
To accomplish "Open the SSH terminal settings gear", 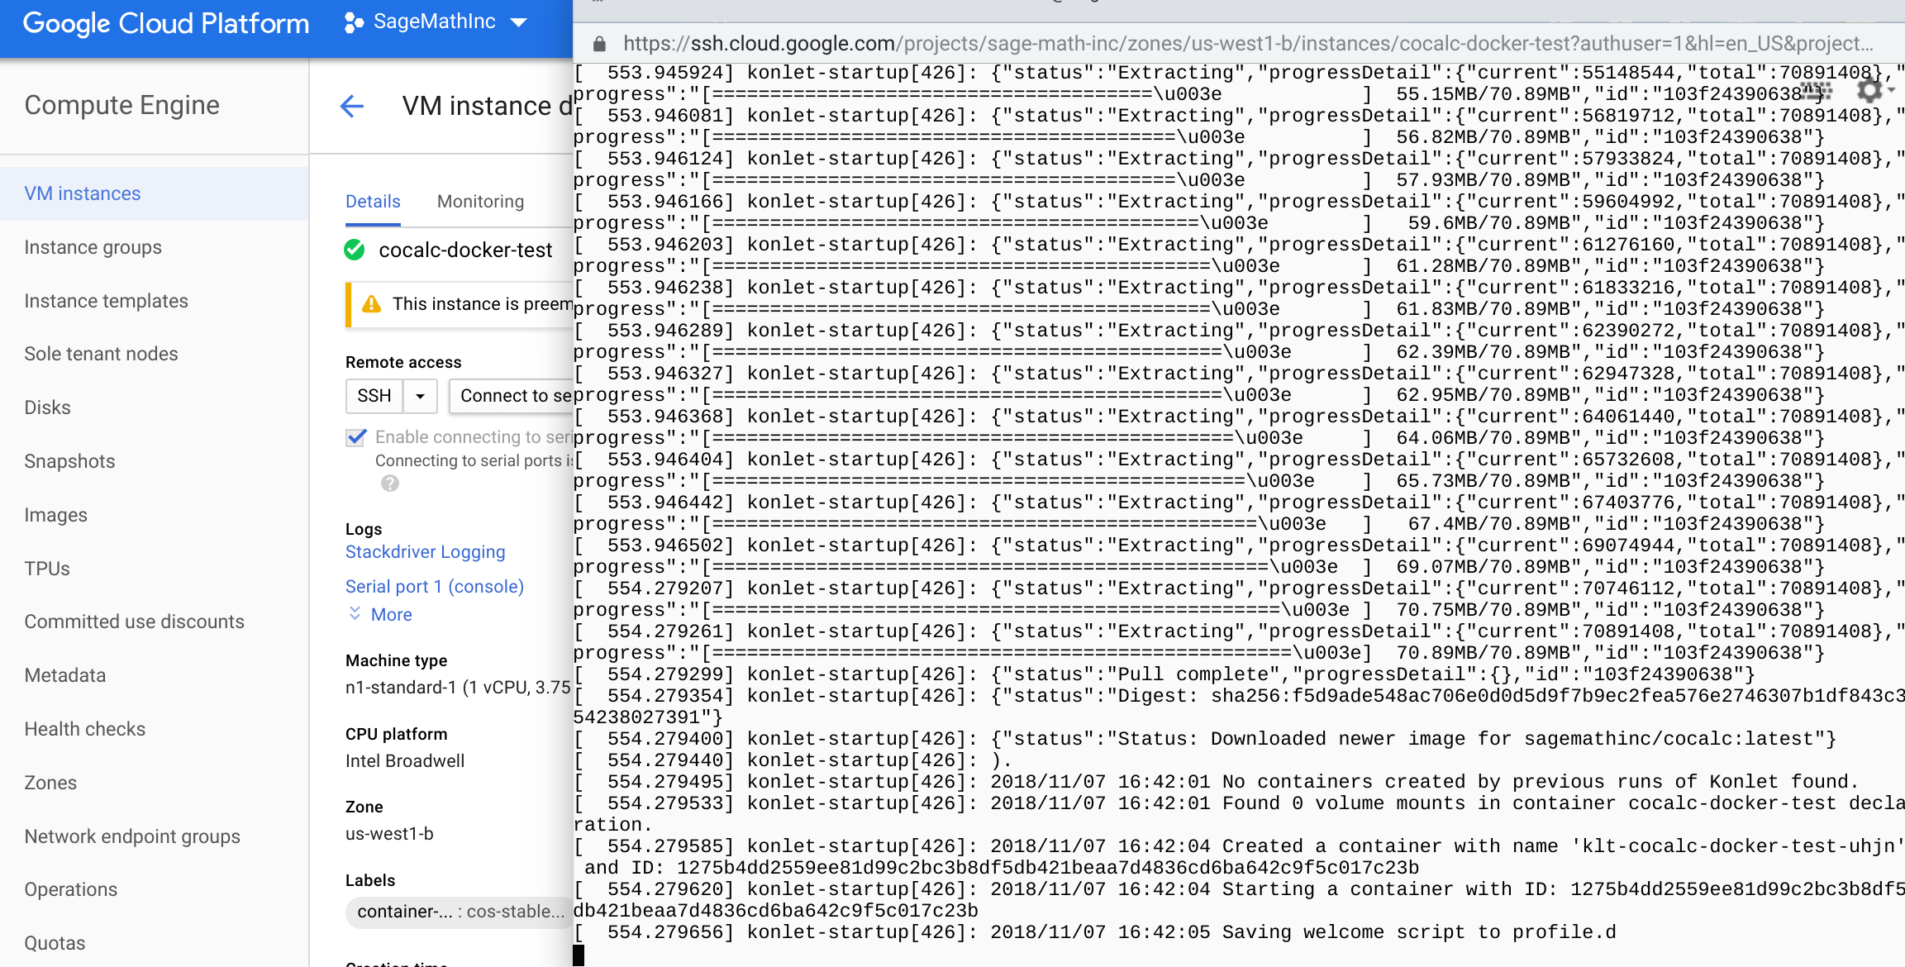I will point(1869,90).
